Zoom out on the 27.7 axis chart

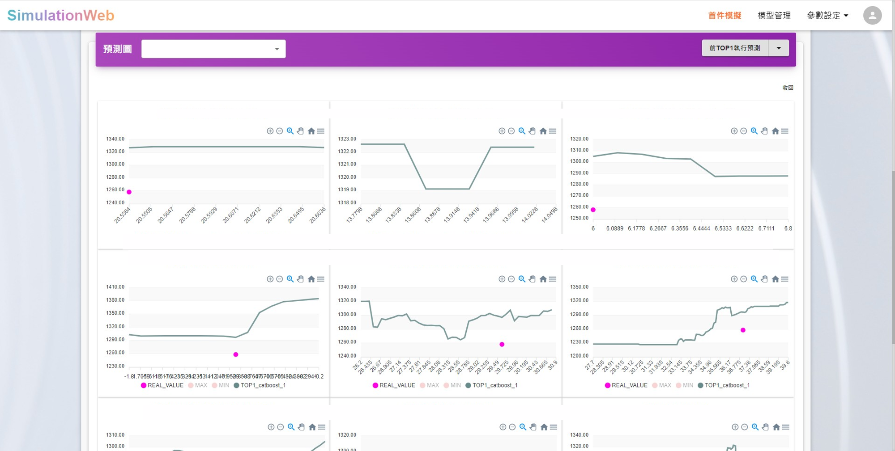coord(744,279)
